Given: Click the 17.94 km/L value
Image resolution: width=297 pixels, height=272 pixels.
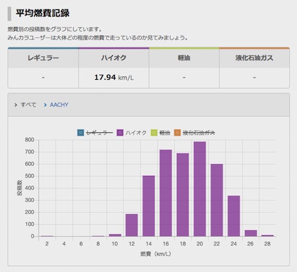Looking at the screenshot, I should coord(114,78).
